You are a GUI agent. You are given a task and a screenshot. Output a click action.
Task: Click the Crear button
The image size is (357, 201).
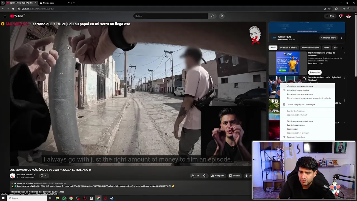pyautogui.click(x=330, y=16)
